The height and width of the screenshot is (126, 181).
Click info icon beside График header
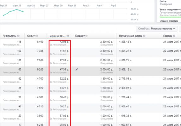174,36
